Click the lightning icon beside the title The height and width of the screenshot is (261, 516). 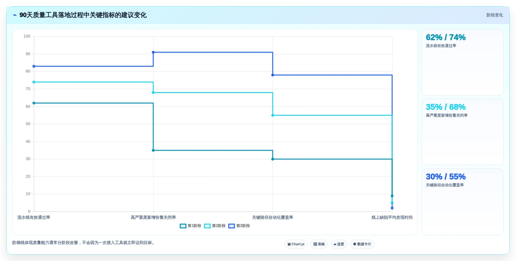(15, 15)
